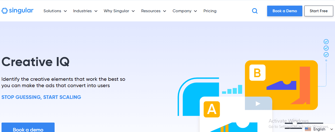
Task: Click the STOP GUESSING, START SCALING text
Action: tap(41, 97)
